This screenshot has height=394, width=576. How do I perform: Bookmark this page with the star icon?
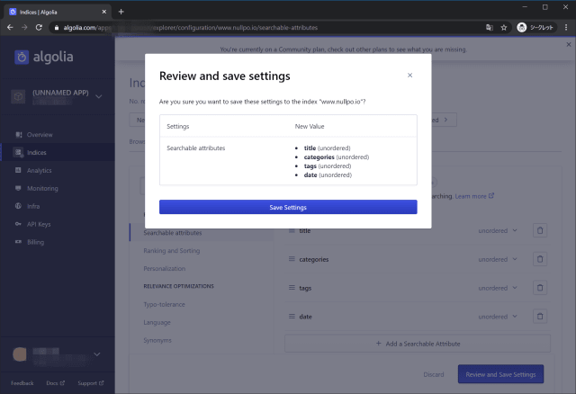(504, 28)
